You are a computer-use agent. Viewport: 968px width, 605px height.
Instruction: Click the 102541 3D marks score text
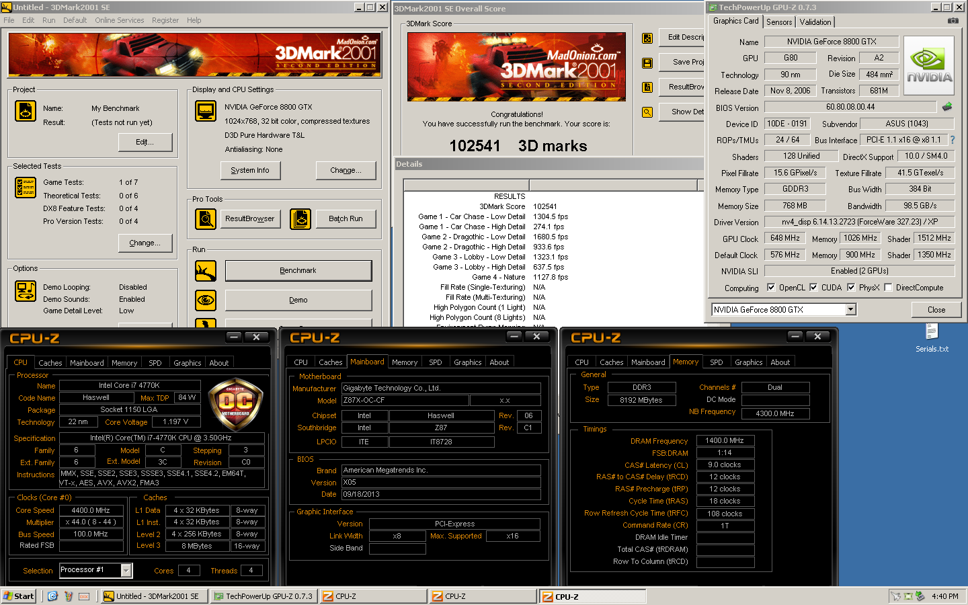tap(518, 146)
